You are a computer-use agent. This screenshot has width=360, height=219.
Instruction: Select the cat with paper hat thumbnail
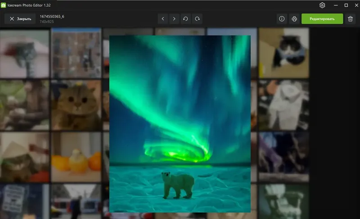click(25, 157)
